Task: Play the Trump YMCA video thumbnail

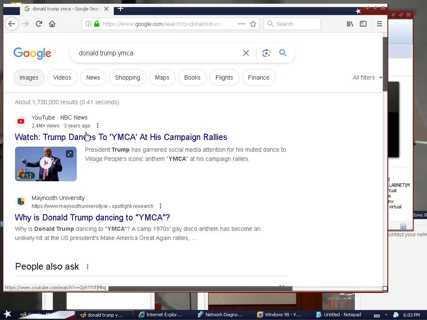Action: pyautogui.click(x=46, y=163)
